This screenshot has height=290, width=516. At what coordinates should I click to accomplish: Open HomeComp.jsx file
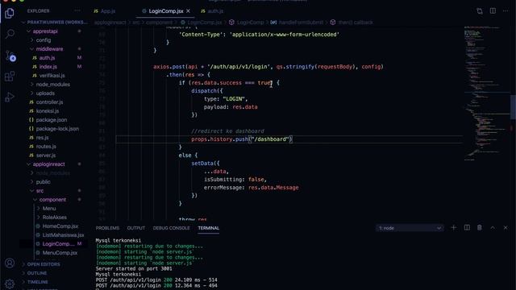pyautogui.click(x=60, y=226)
